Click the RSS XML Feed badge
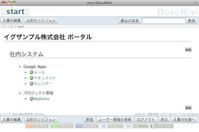The width and height of the screenshot is (199, 132). pyautogui.click(x=37, y=126)
